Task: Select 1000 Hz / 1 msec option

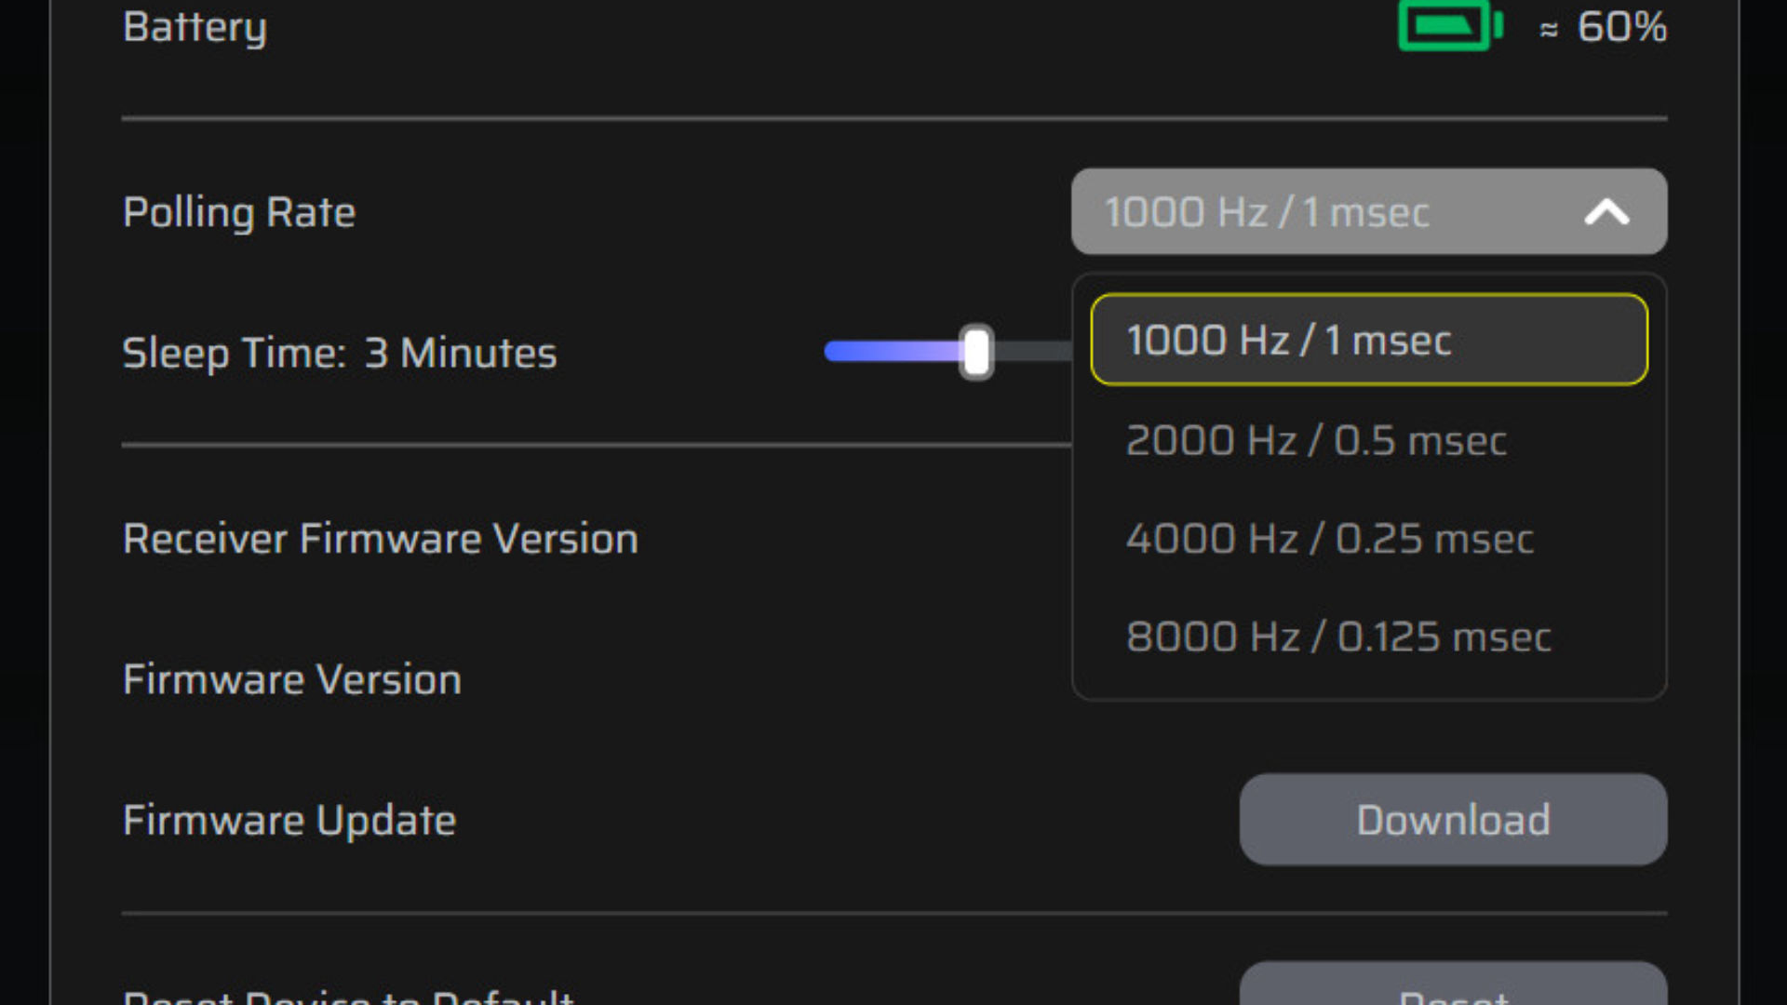Action: (1369, 340)
